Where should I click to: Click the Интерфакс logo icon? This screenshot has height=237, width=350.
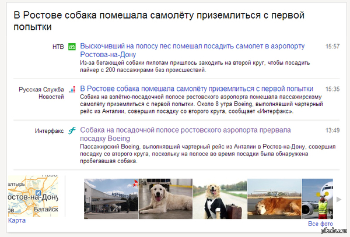(x=72, y=130)
